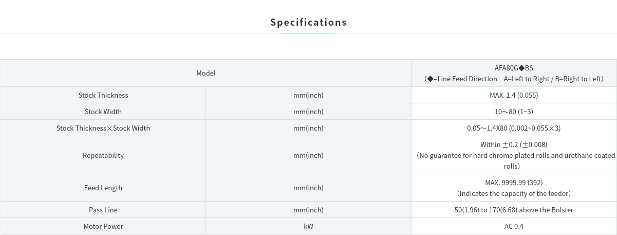The width and height of the screenshot is (617, 235).
Task: Select the Stock Thickness row label
Action: pos(103,95)
